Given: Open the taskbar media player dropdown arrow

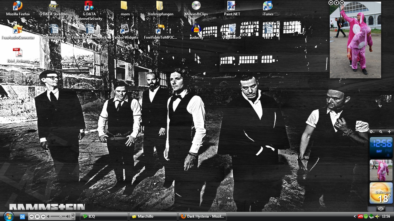Looking at the screenshot, I should [73, 218].
